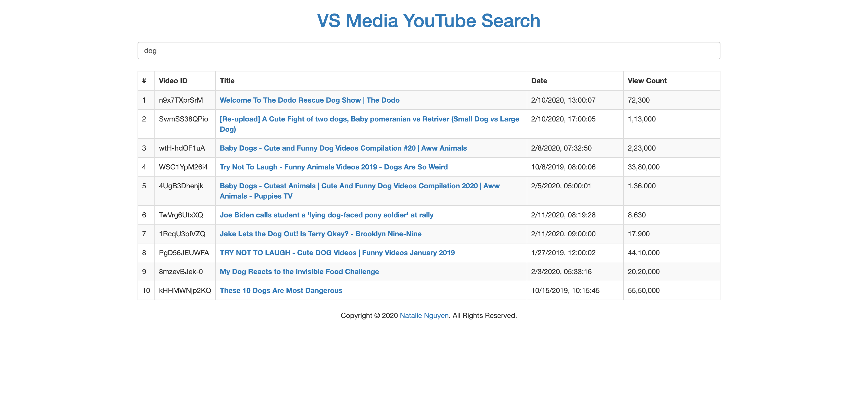Click view count '17,900'
The width and height of the screenshot is (858, 418).
tap(638, 234)
